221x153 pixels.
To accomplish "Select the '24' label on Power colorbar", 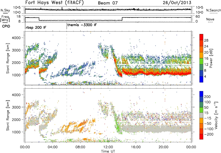I will tap(206, 46).
